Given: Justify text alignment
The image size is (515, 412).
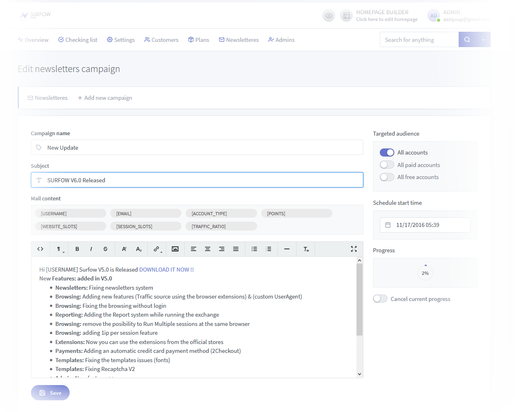Looking at the screenshot, I should coord(236,249).
